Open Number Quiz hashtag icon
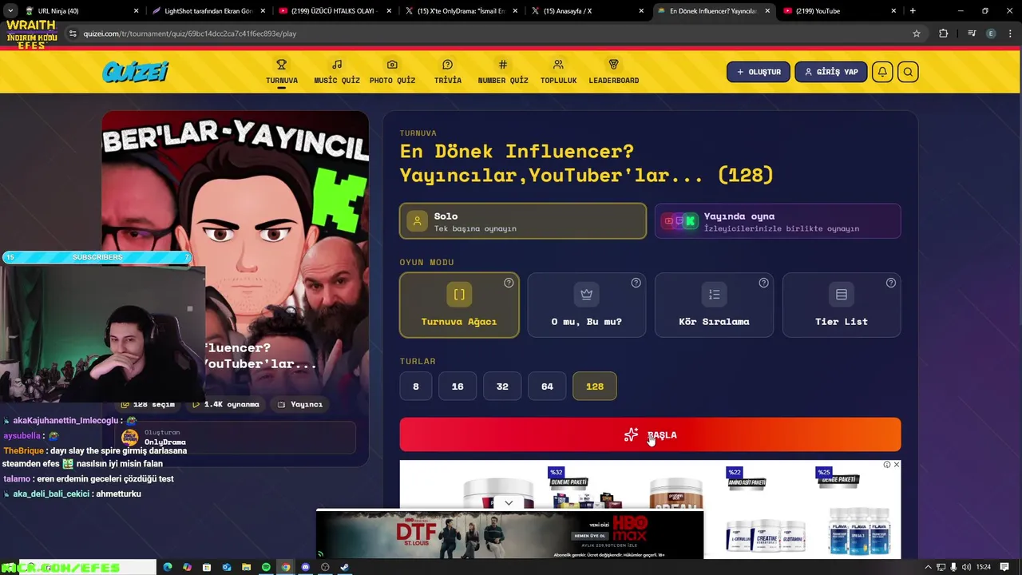The height and width of the screenshot is (575, 1022). [x=503, y=65]
